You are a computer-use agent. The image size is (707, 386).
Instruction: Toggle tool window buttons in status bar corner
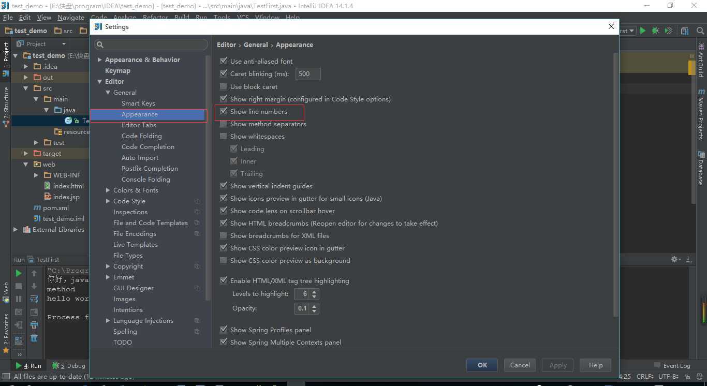click(x=6, y=377)
